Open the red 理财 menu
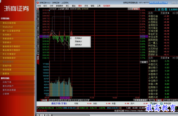The width and height of the screenshot is (178, 116). click(80, 6)
